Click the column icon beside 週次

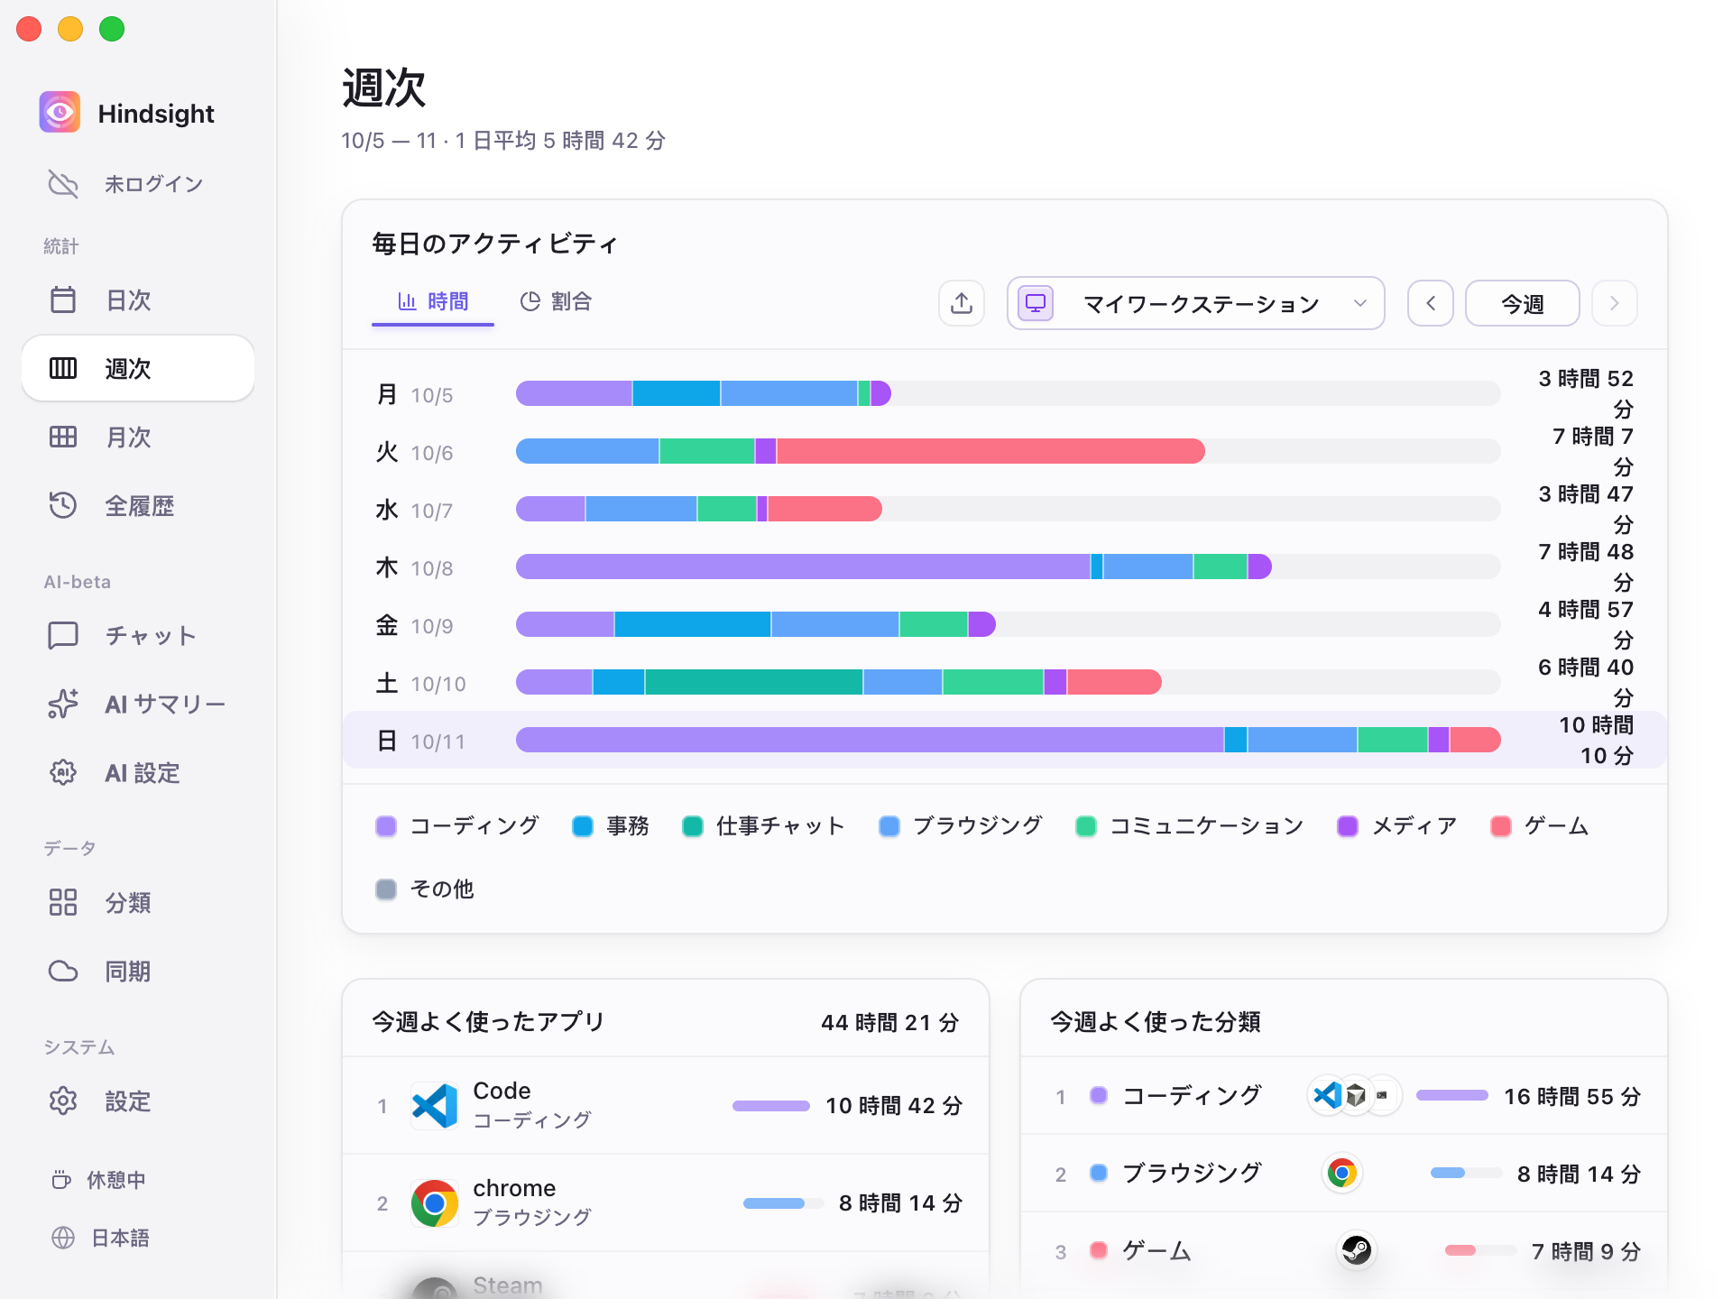pos(63,368)
